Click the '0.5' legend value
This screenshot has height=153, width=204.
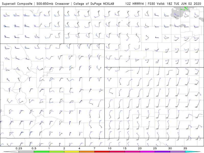[34, 148]
